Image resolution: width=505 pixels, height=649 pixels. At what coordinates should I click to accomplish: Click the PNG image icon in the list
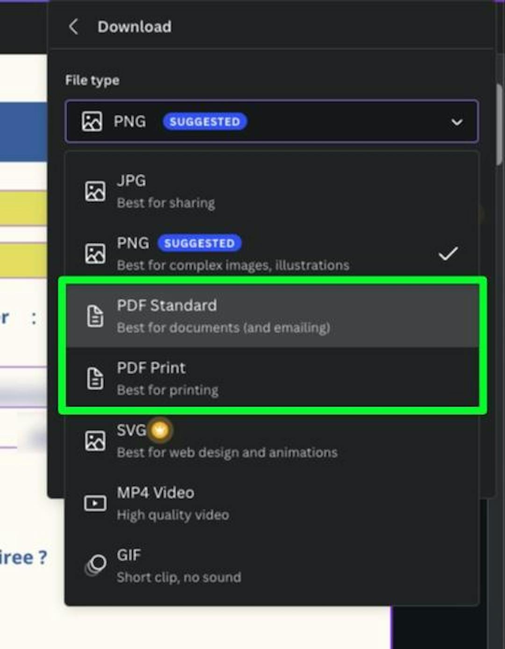tap(95, 252)
